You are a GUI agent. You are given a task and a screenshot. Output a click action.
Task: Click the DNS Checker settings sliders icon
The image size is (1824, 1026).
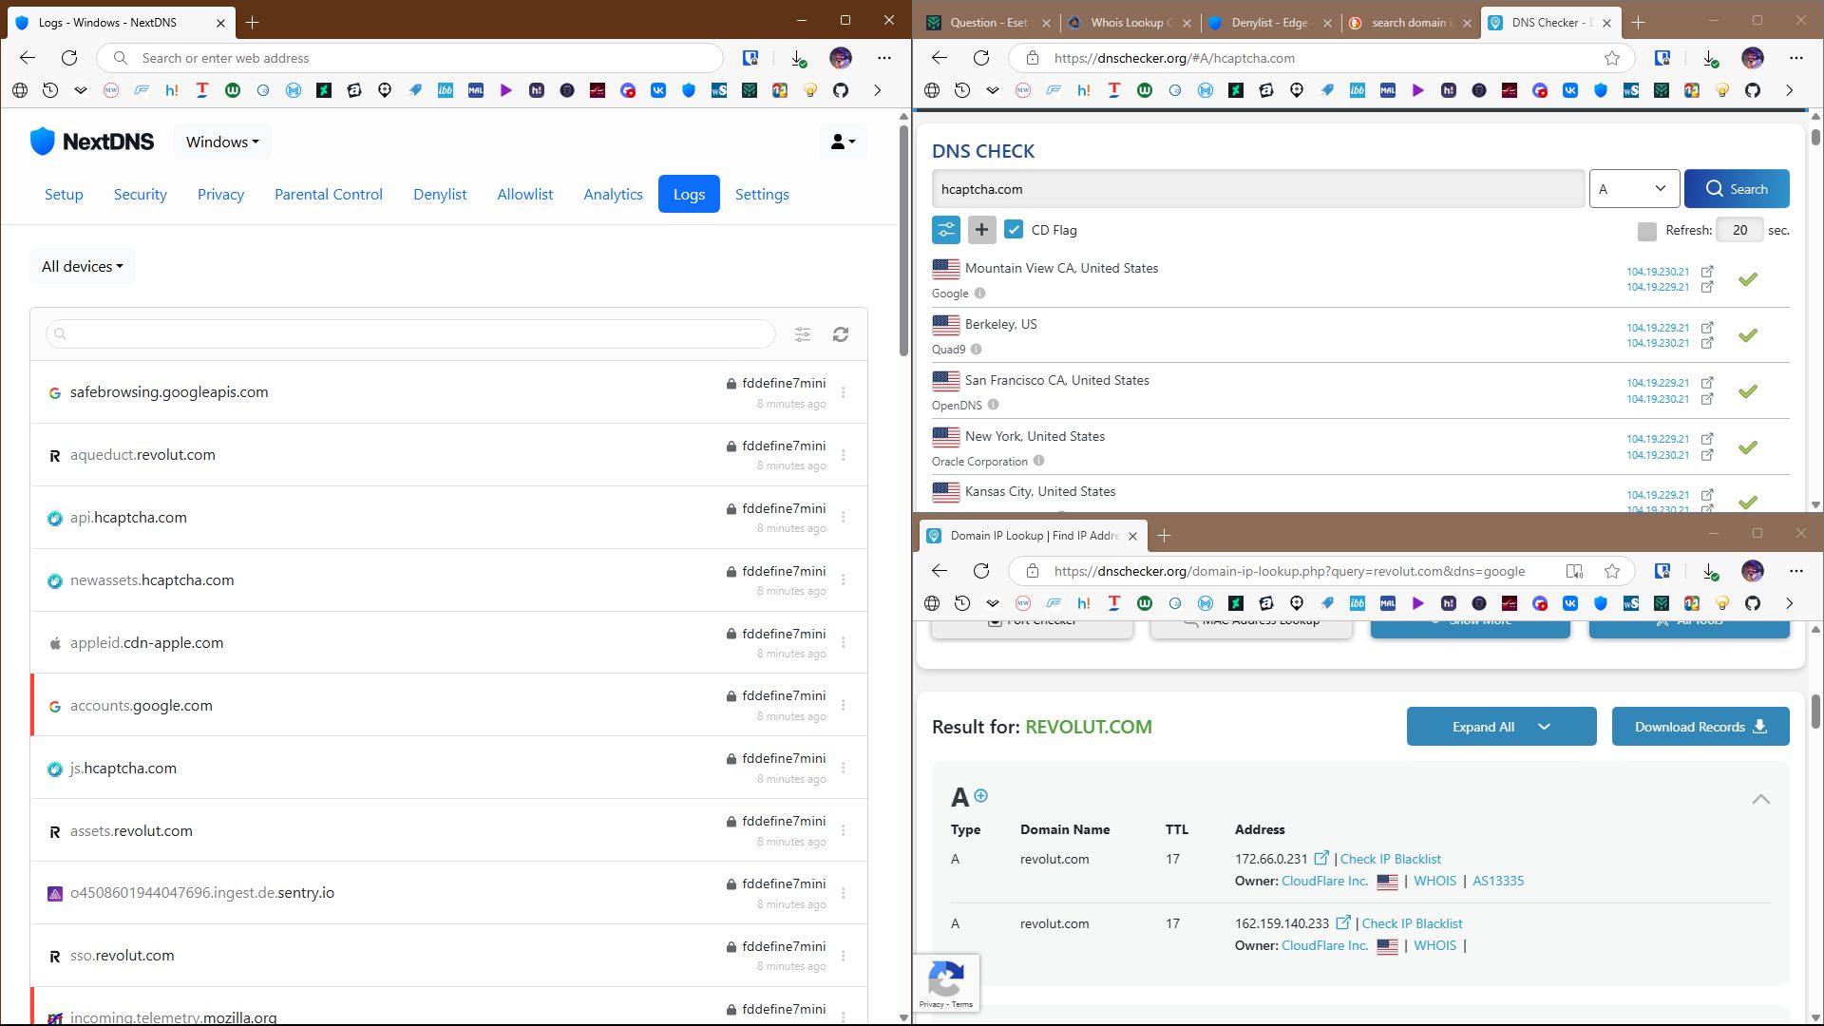[x=946, y=230]
